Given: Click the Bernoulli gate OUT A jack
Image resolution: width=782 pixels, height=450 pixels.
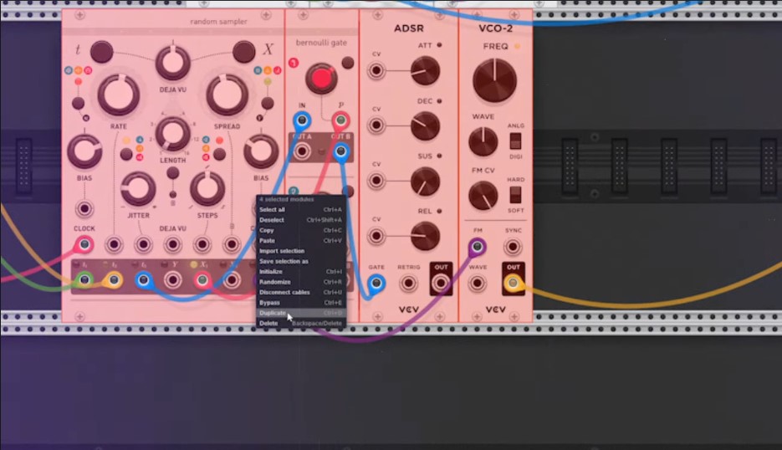Looking at the screenshot, I should tap(301, 151).
